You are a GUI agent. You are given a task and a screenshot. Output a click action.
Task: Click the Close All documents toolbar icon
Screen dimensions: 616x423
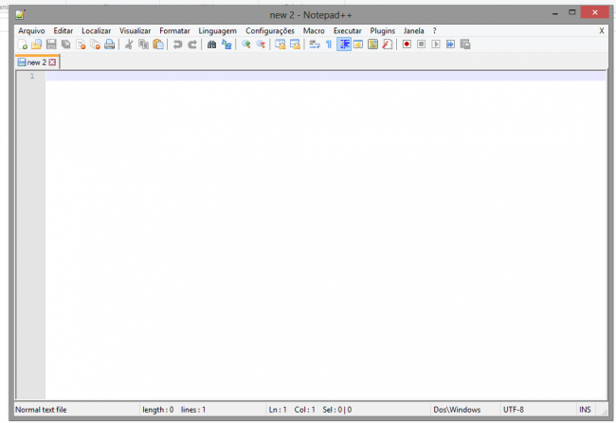coord(95,44)
